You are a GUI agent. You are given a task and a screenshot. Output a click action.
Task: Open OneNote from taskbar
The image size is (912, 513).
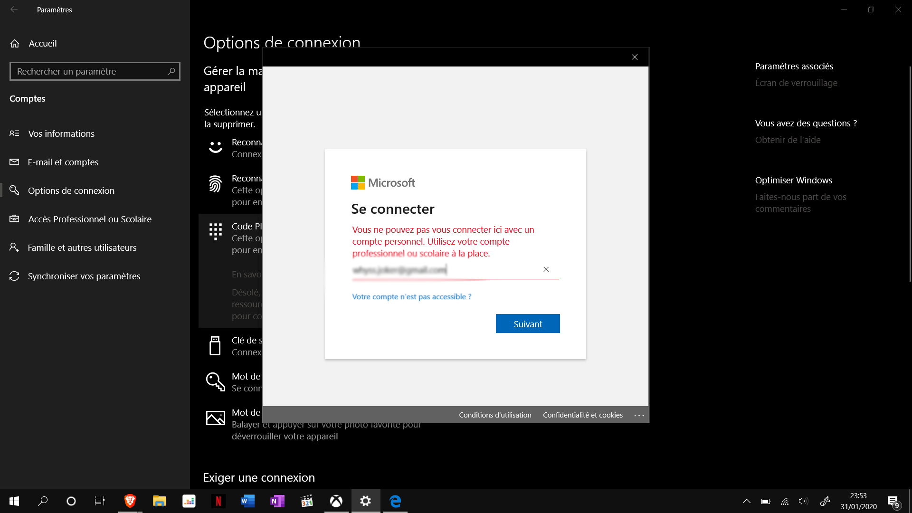tap(277, 501)
